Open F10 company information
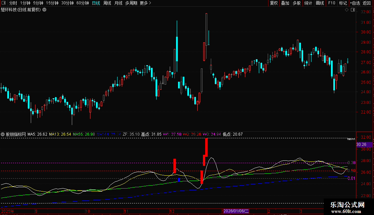This screenshot has width=374, height=215. (332, 3)
